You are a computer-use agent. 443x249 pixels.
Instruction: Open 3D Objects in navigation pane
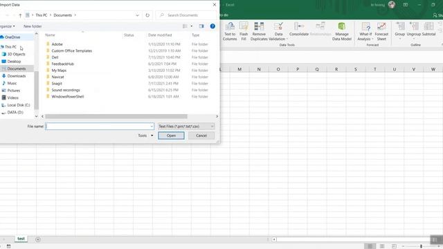tap(16, 54)
